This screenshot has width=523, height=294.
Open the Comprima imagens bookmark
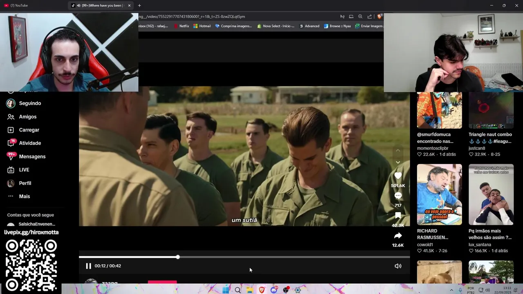(x=233, y=26)
